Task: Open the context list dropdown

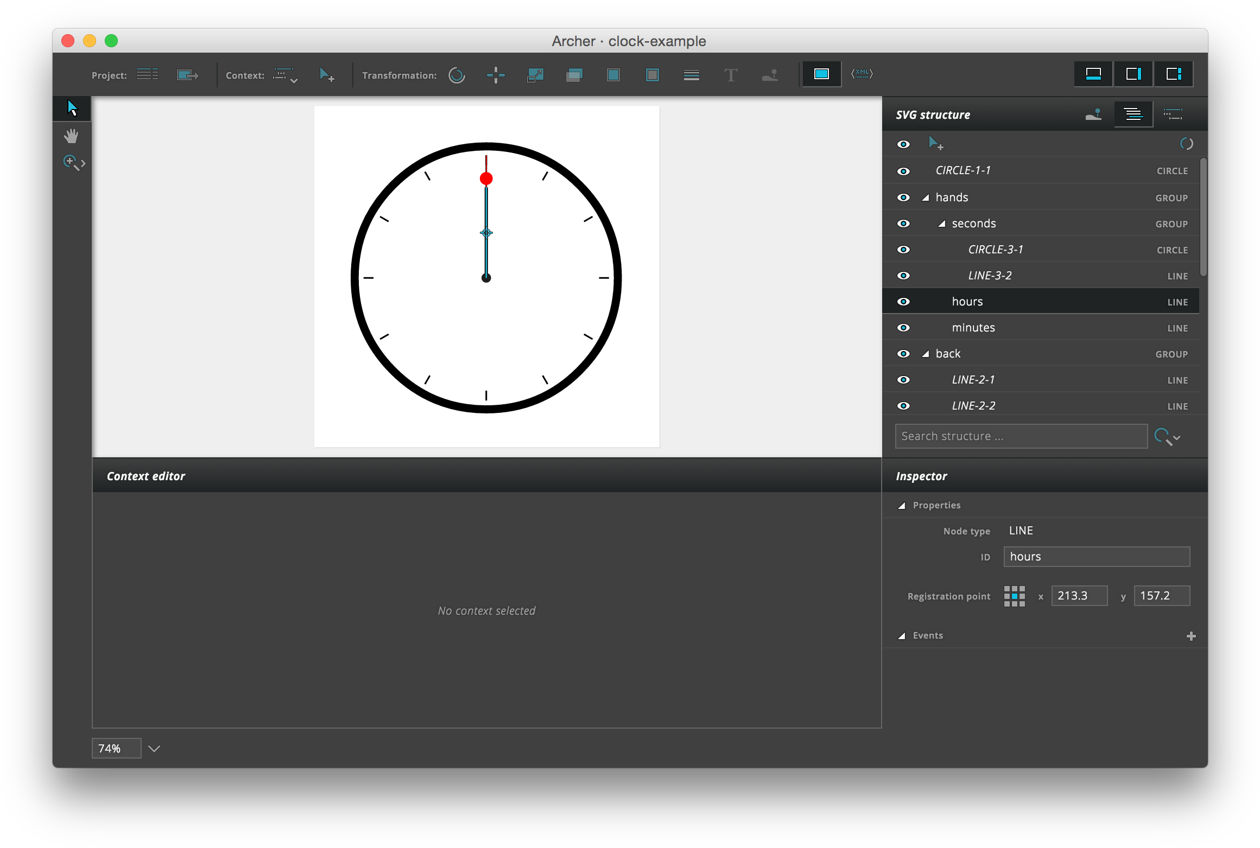Action: 286,75
